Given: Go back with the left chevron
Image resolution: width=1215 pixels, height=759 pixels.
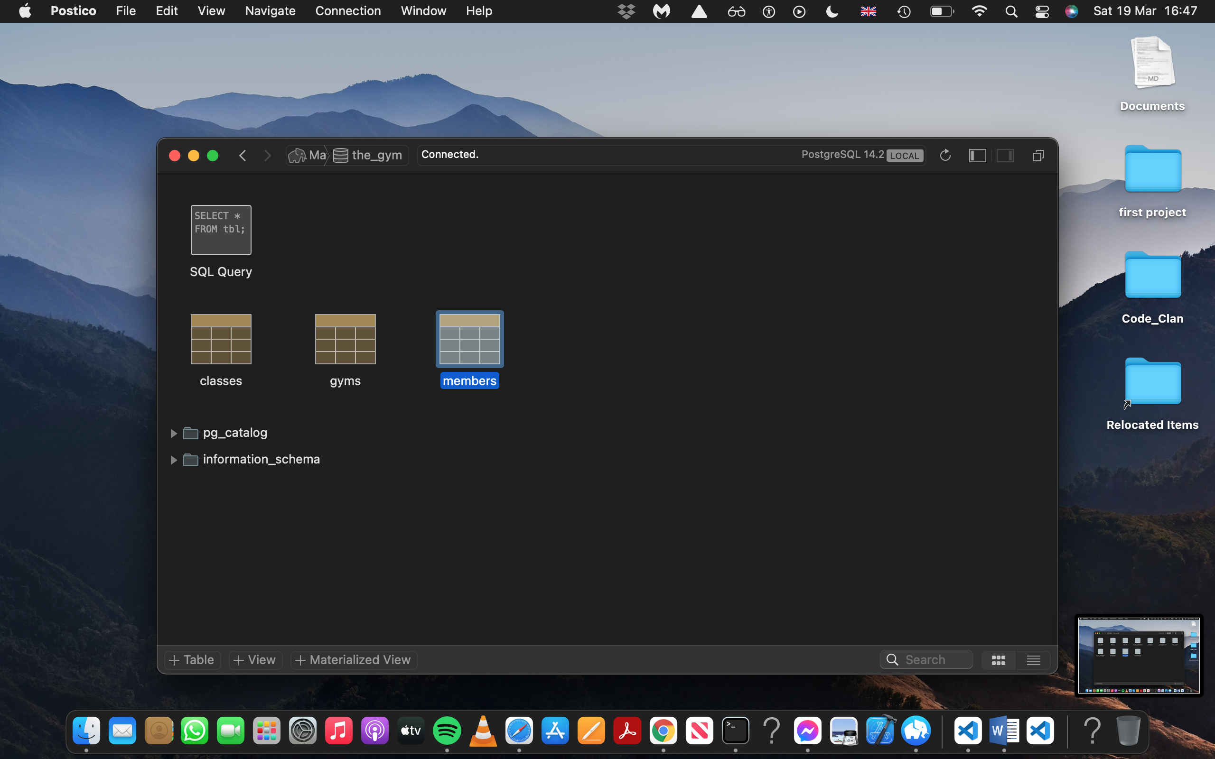Looking at the screenshot, I should (243, 156).
